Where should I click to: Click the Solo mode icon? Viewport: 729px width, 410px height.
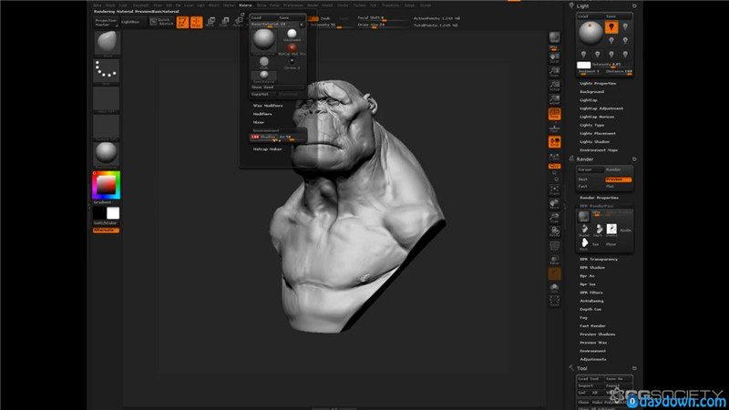[554, 289]
